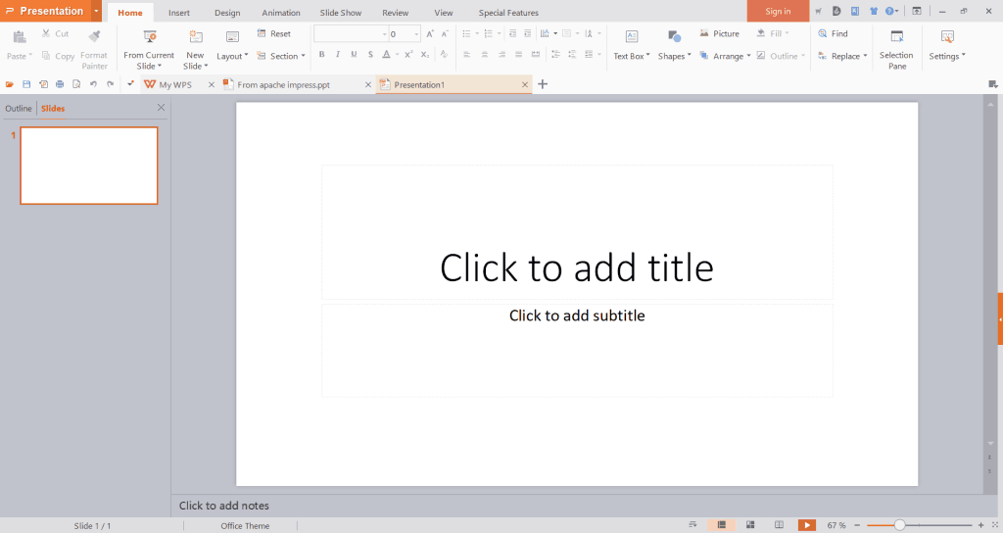Select slide 1 thumbnail
Screen dimensions: 1003x533
pos(89,166)
